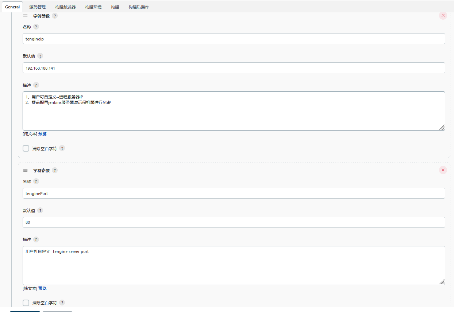
Task: Enable 清除空白字符 for tenginePort parameter
Action: pyautogui.click(x=26, y=303)
